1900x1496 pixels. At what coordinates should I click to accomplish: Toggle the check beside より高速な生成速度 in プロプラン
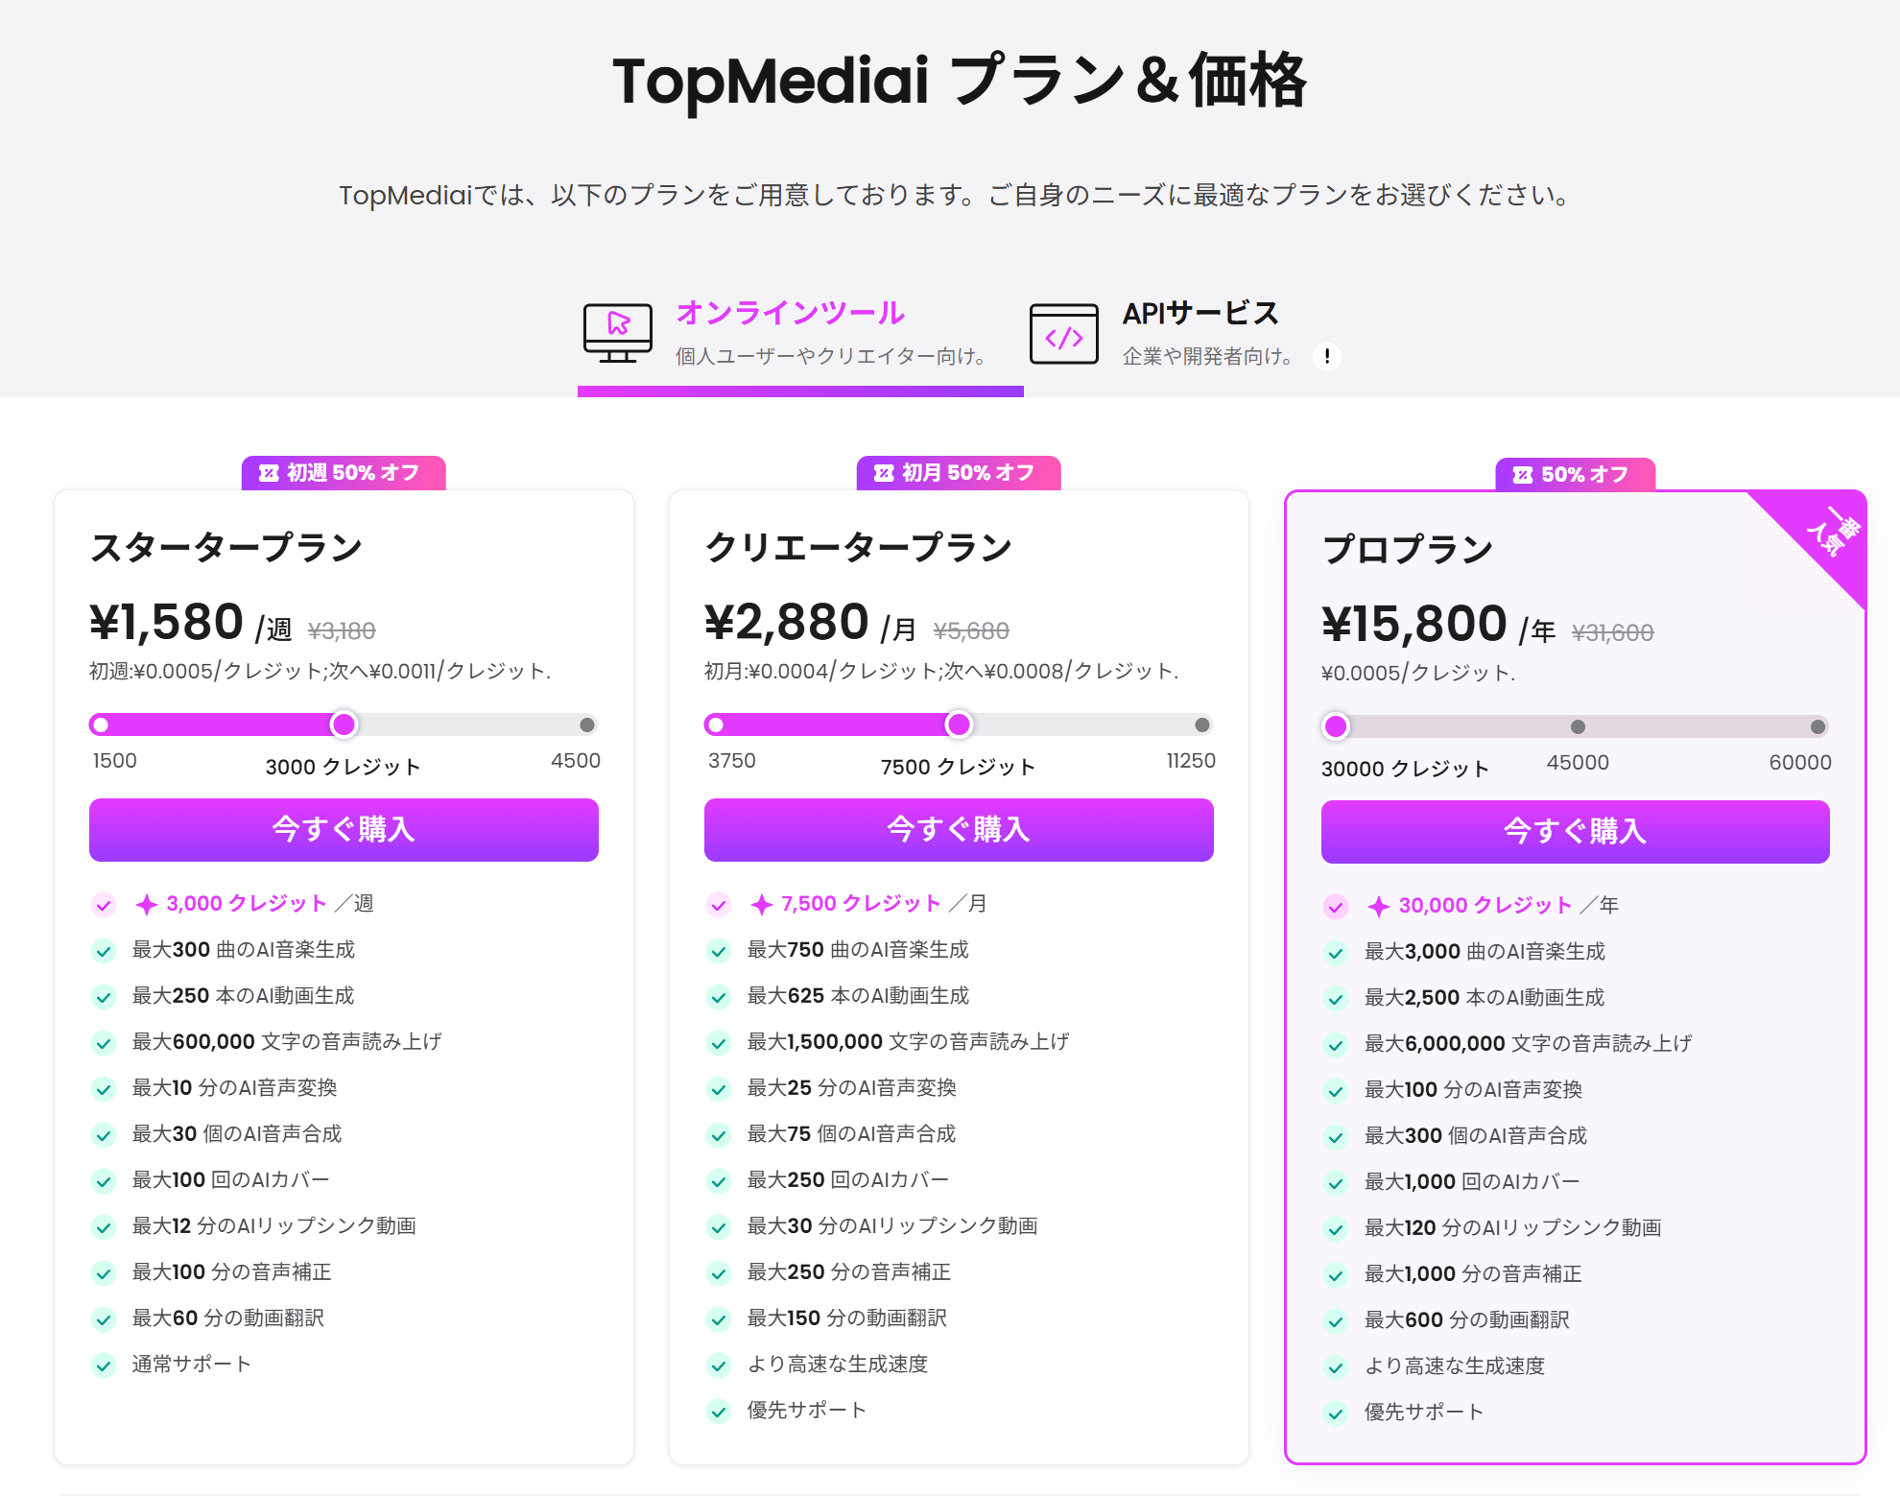[1335, 1366]
